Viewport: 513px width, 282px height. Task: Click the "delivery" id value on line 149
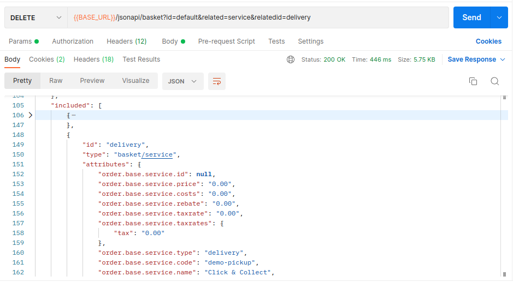pos(126,145)
